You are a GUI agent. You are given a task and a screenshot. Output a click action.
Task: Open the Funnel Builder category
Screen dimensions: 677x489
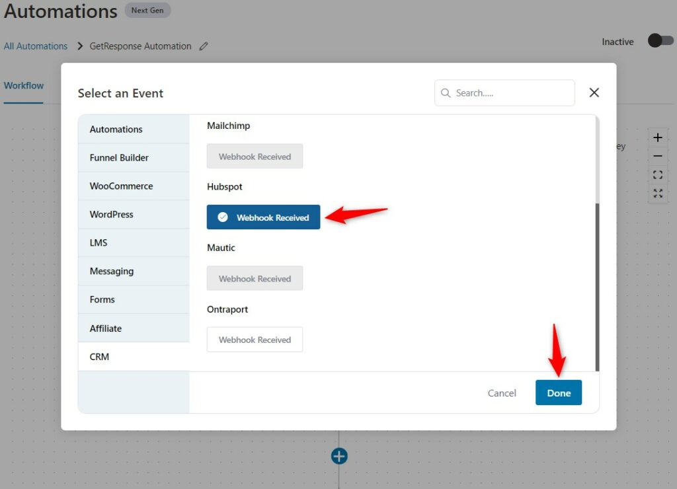[134, 157]
